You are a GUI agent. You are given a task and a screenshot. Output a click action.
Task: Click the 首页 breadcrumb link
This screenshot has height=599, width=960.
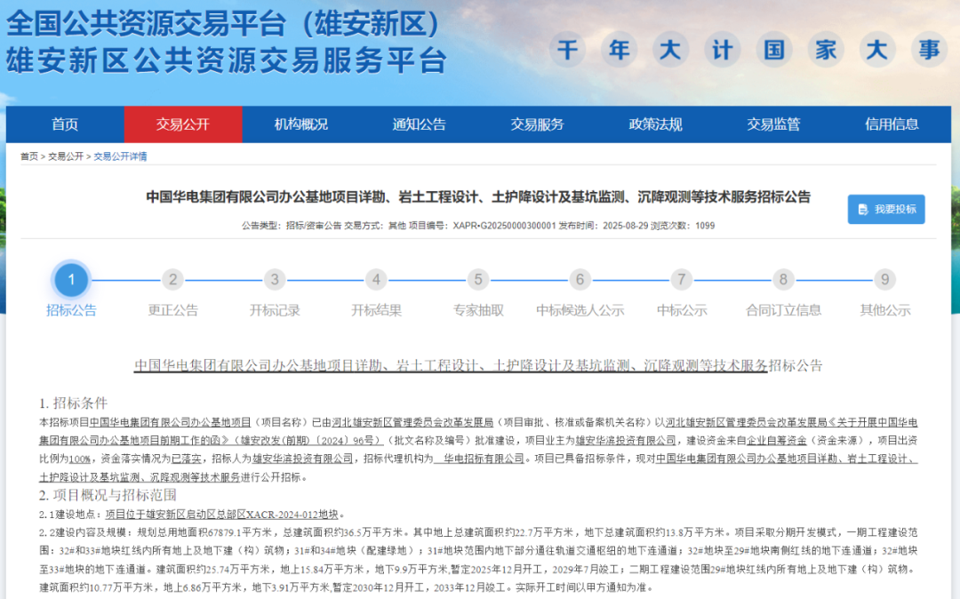coord(29,156)
